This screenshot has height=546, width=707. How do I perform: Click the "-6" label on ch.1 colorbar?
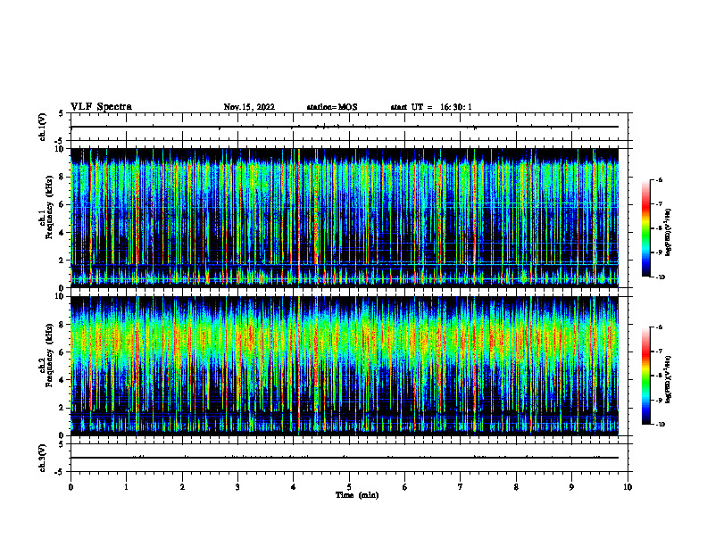click(x=659, y=180)
